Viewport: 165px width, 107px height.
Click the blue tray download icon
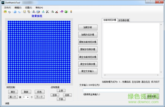[x=43, y=12]
